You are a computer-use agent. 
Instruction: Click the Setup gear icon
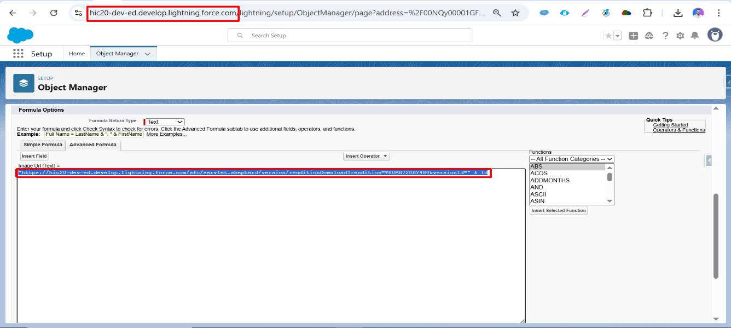(680, 36)
